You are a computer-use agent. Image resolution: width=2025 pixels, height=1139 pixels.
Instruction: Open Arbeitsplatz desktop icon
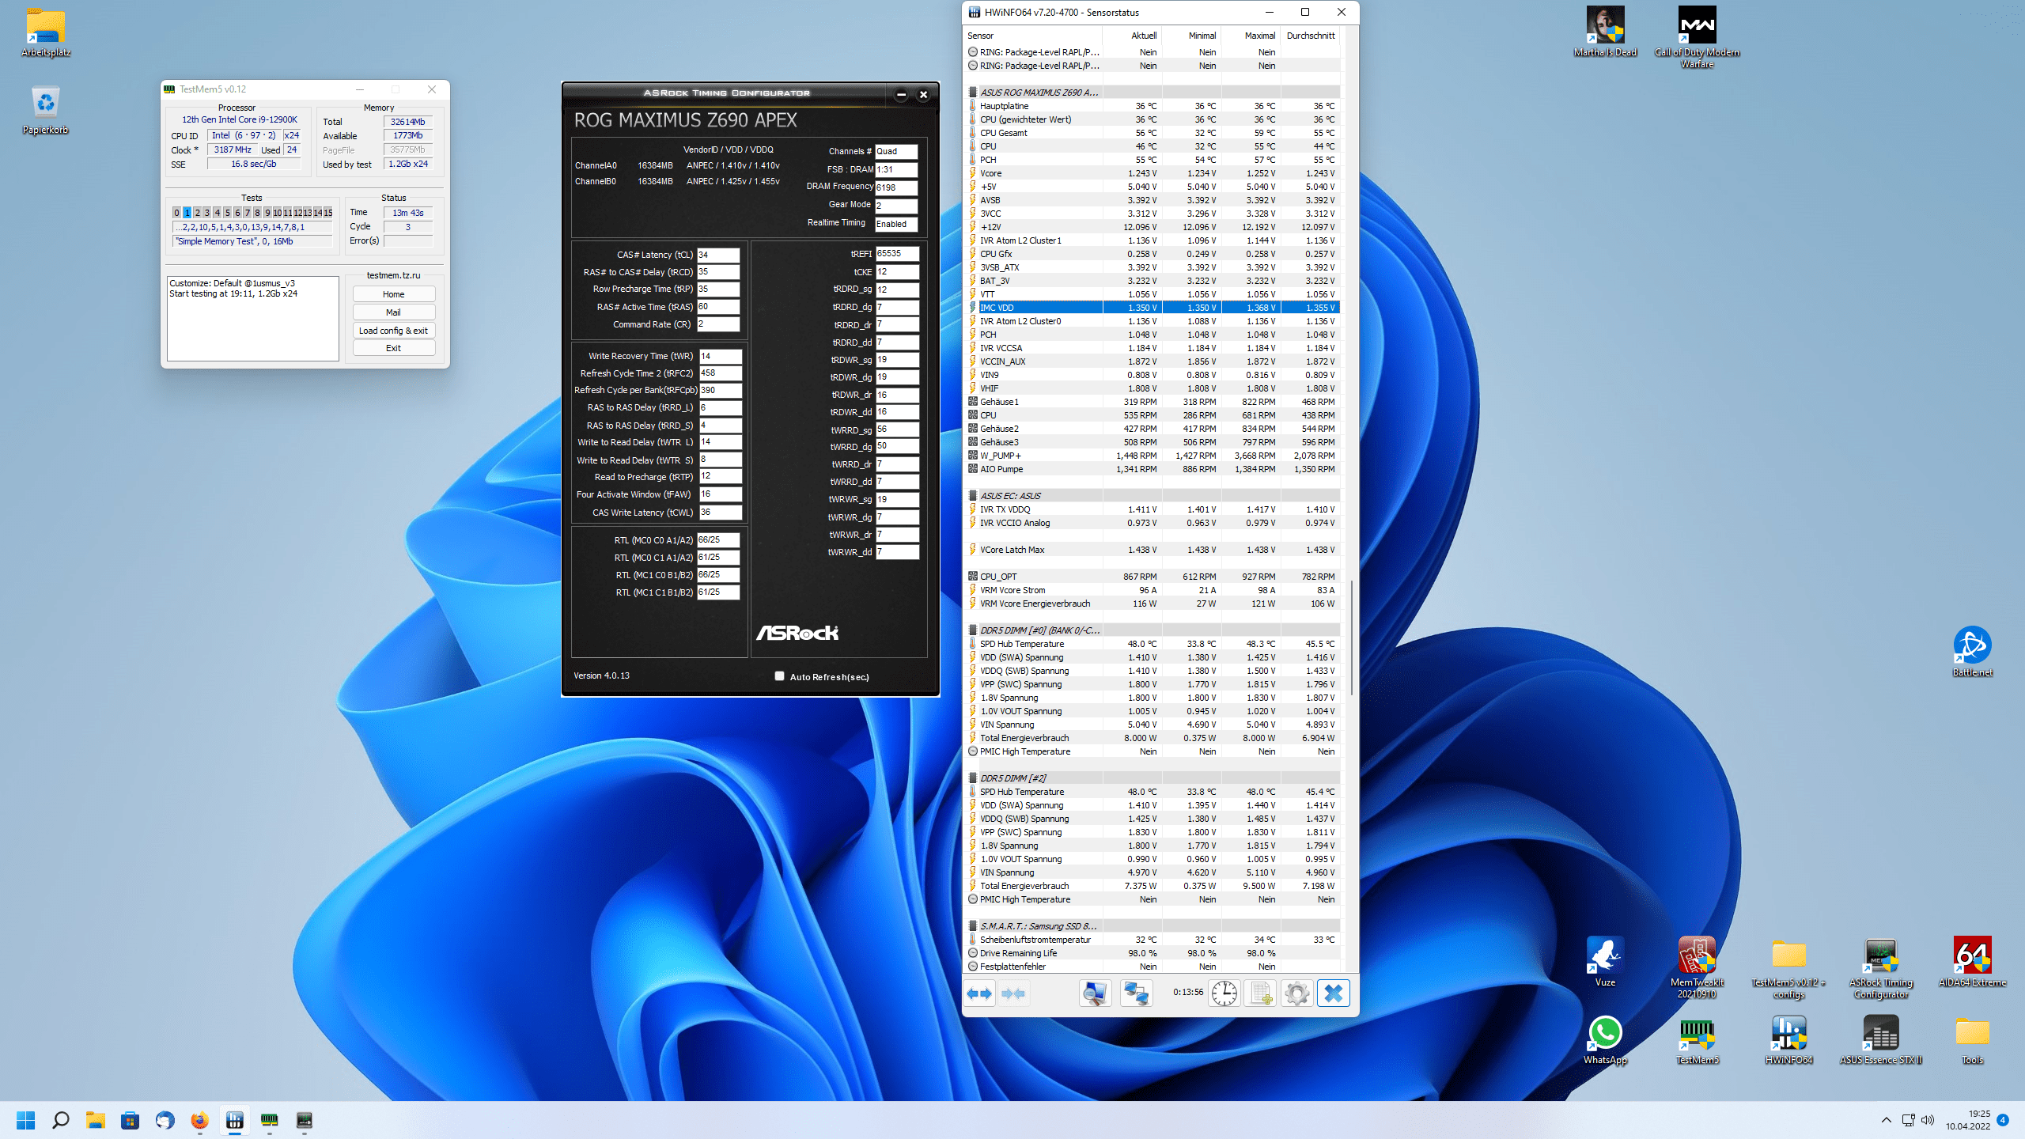pos(45,32)
